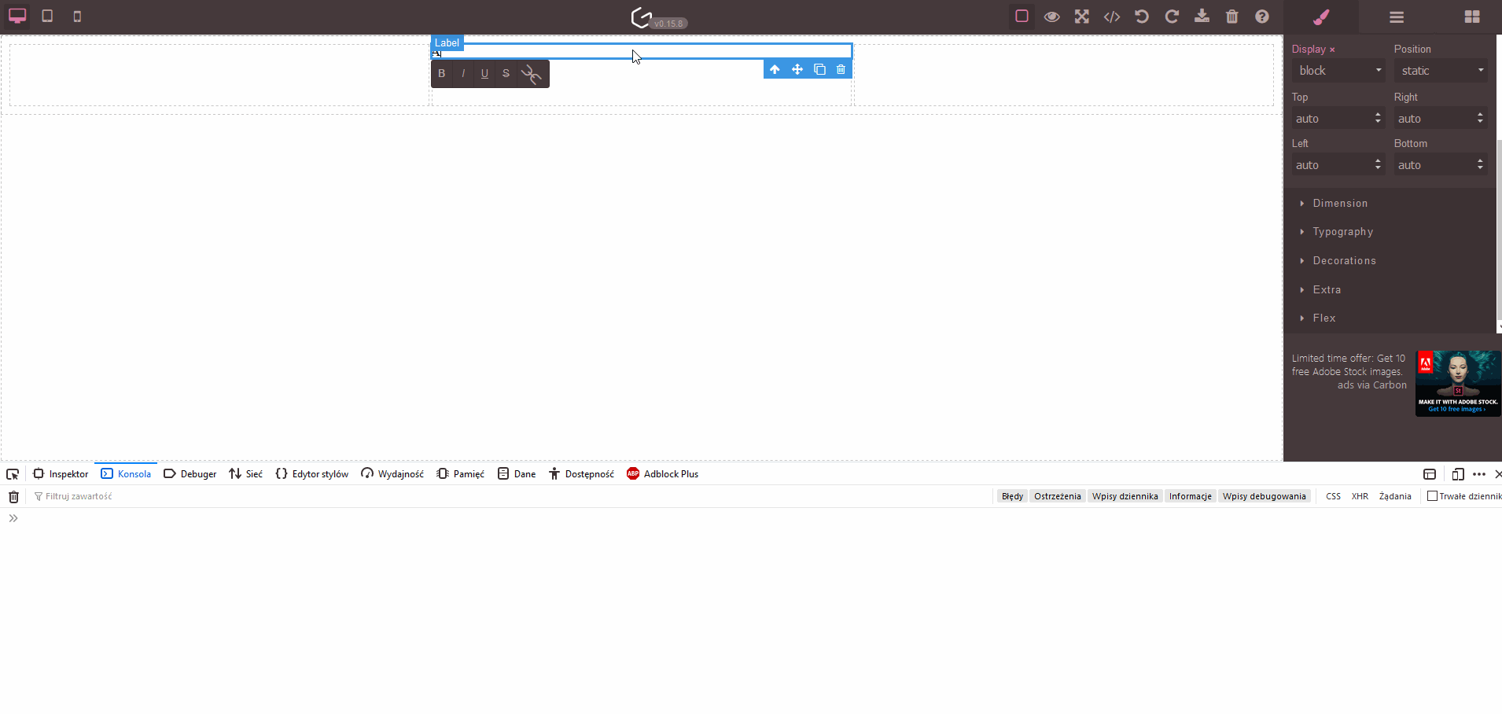Preview the page with the eye icon
The height and width of the screenshot is (714, 1502).
(x=1052, y=17)
